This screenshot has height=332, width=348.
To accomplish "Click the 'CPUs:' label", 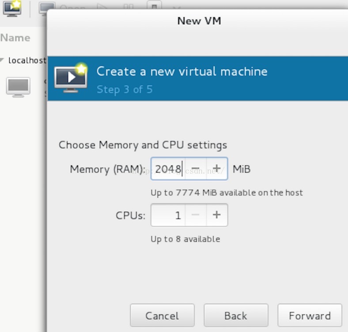I will point(131,216).
